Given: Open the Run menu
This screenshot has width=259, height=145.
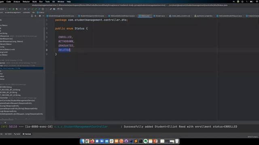Looking at the screenshot, I should 41,2.
